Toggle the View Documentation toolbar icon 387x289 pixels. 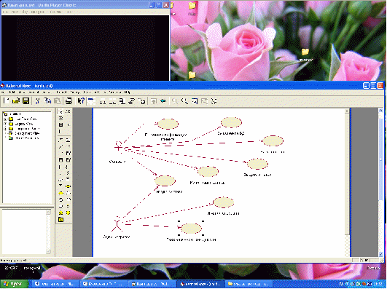coord(91,101)
